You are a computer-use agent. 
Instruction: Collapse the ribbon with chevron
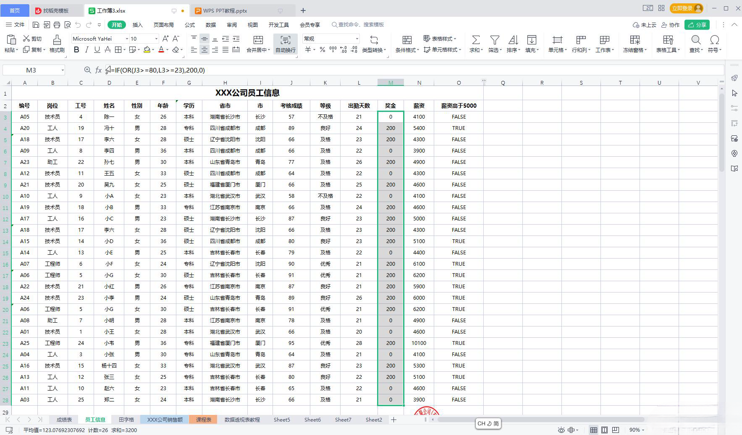734,25
